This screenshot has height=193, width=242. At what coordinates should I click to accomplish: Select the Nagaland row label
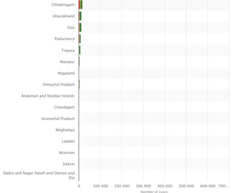tap(66, 73)
